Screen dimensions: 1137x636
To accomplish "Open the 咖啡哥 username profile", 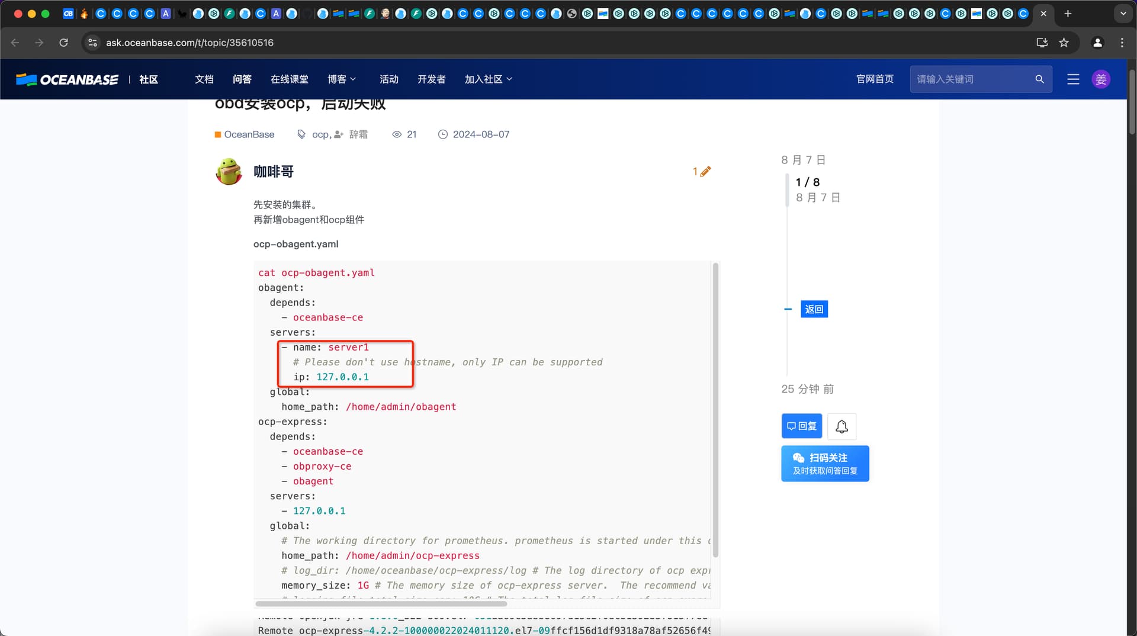I will pyautogui.click(x=274, y=172).
